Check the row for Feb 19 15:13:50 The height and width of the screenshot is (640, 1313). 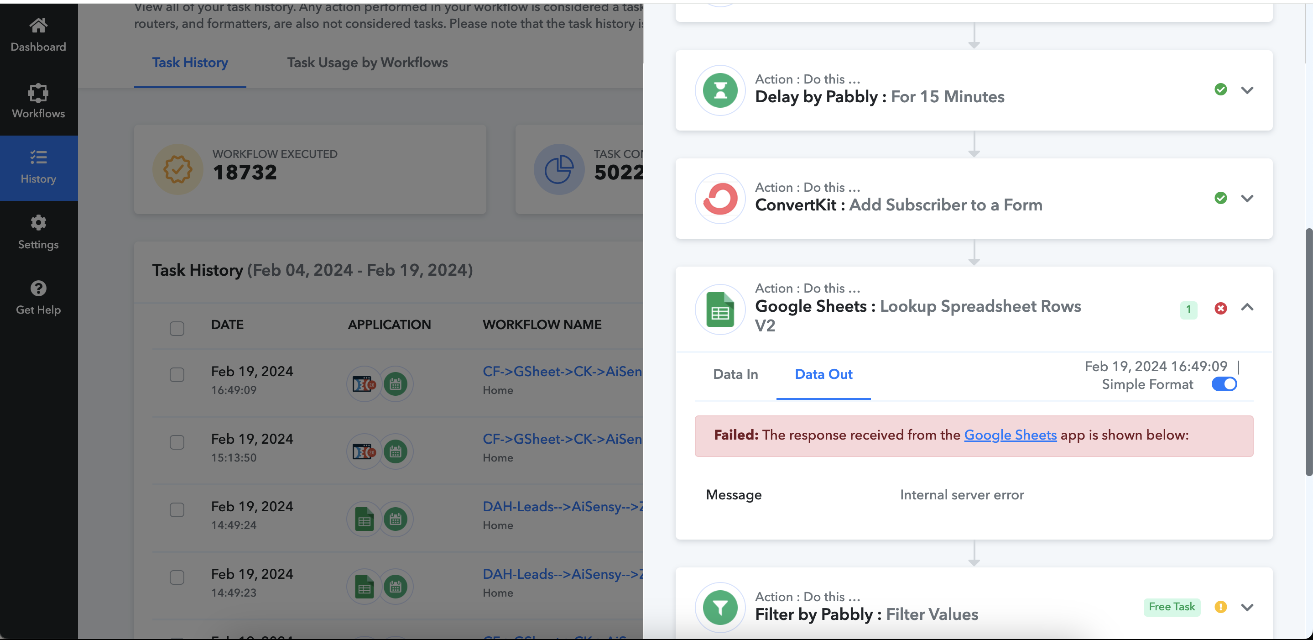177,441
